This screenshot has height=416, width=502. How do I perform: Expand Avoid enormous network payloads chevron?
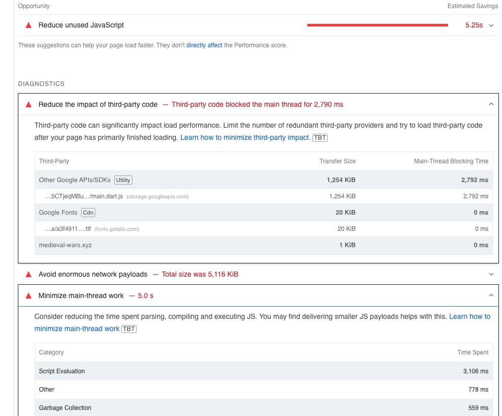click(491, 274)
